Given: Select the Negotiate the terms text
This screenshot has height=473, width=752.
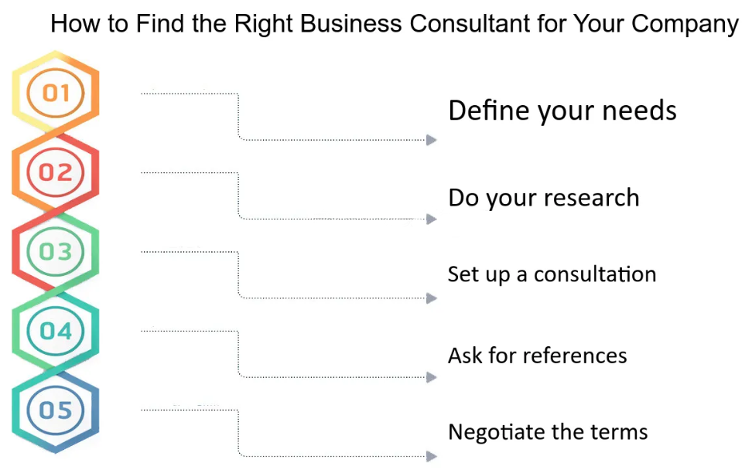Looking at the screenshot, I should pos(548,432).
